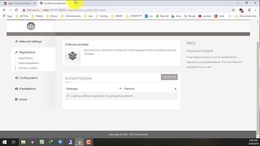
Task: Go to the Finish step
Action: [21, 99]
